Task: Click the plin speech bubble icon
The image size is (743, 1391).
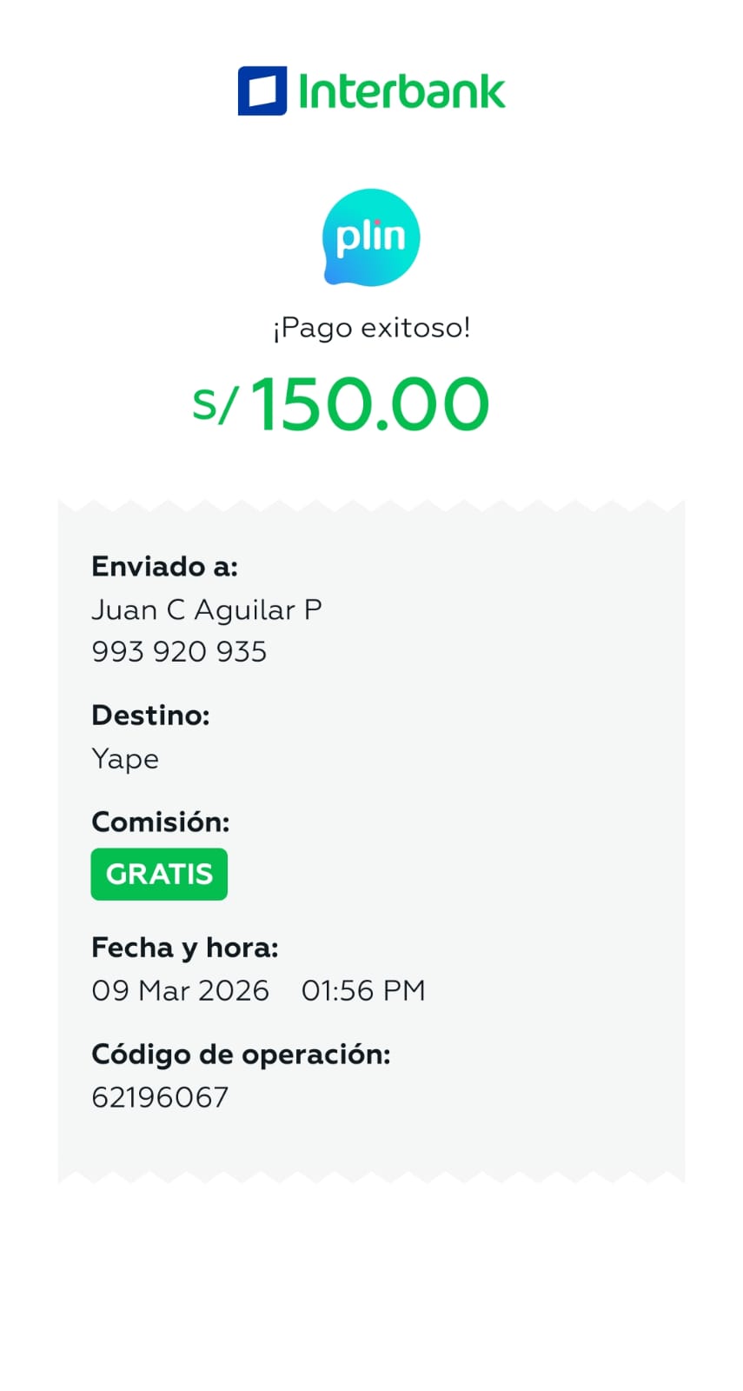Action: [x=371, y=237]
